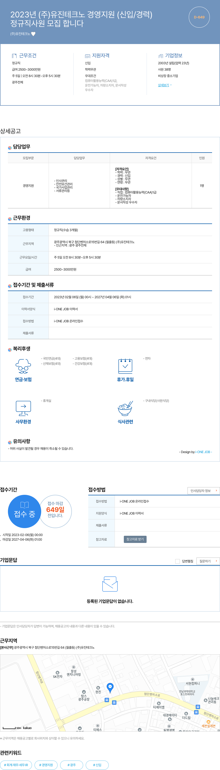Click the 정규직(수습 3개월) employment type value
The width and height of the screenshot is (220, 770).
click(x=66, y=230)
